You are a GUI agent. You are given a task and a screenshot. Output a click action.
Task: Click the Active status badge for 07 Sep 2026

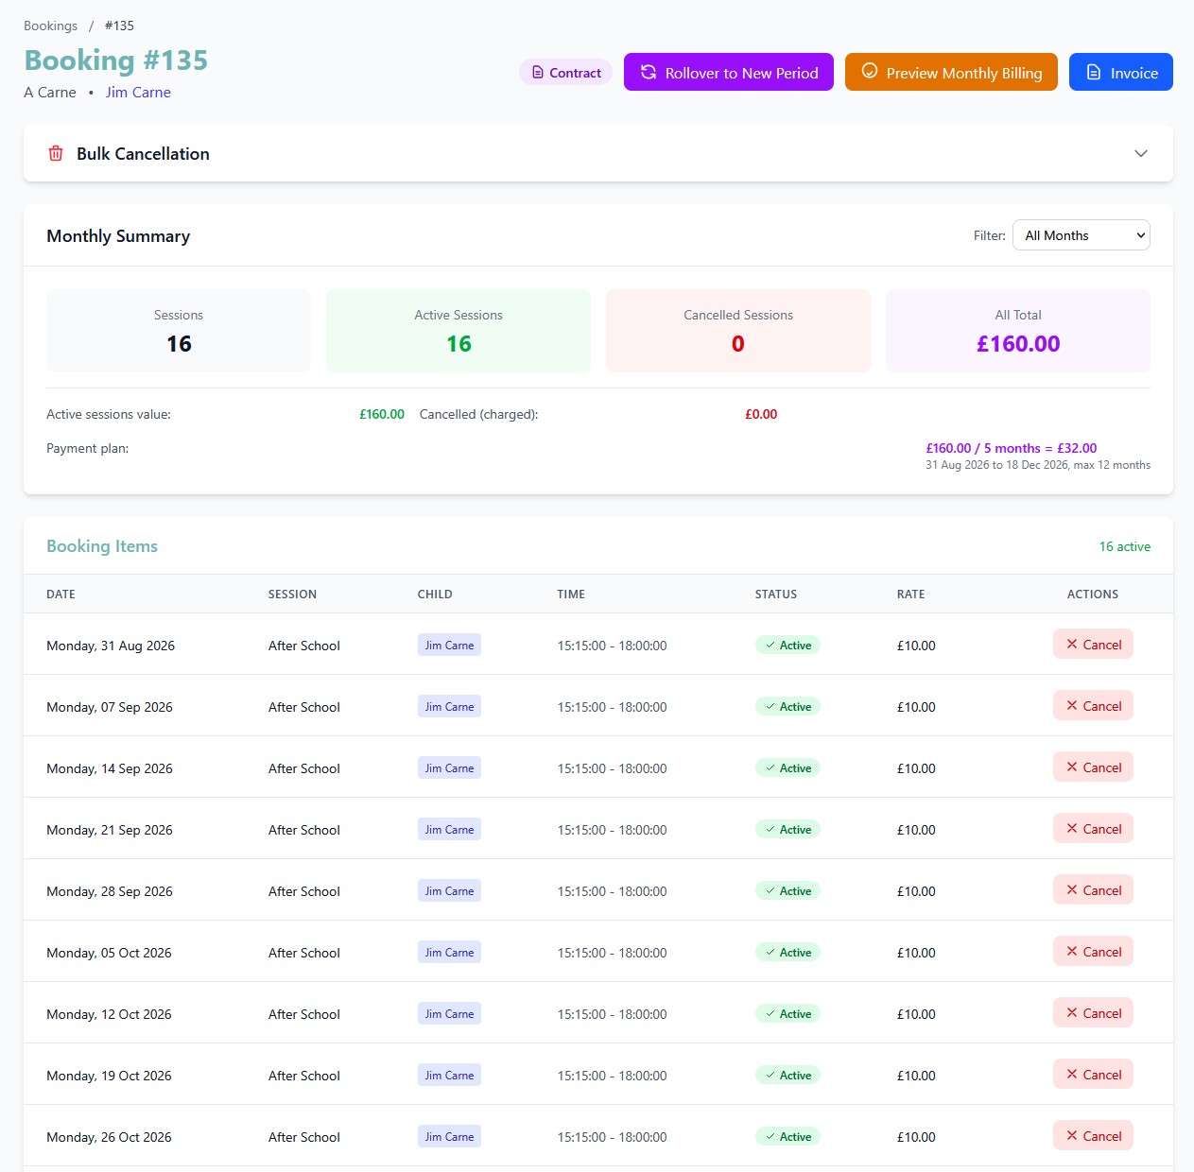click(x=787, y=707)
